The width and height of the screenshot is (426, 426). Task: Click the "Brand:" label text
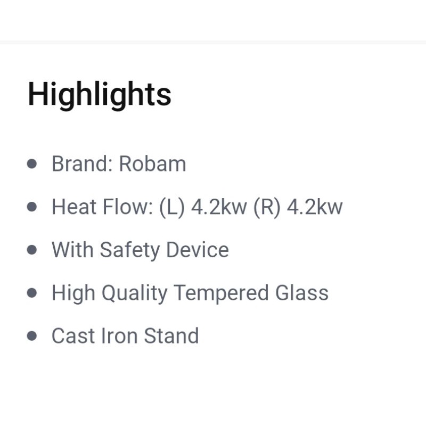pos(82,163)
